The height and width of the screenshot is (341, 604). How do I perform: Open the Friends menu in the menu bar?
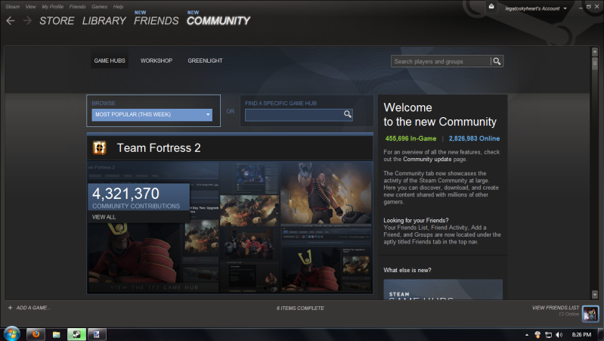click(x=77, y=7)
